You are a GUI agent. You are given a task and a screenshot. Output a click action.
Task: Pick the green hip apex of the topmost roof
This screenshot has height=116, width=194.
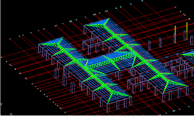109,19
